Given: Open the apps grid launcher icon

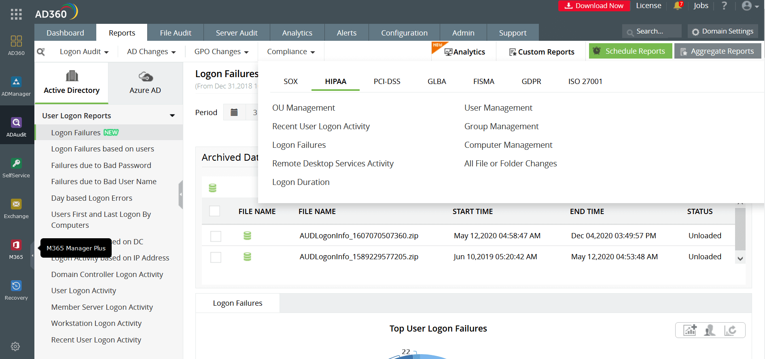Looking at the screenshot, I should (x=16, y=14).
